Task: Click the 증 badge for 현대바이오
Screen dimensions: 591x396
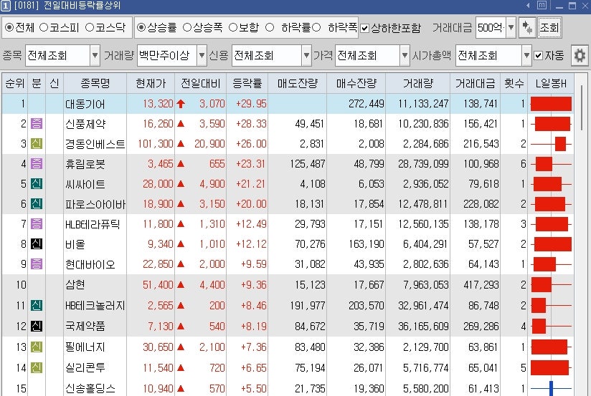Action: click(x=37, y=264)
